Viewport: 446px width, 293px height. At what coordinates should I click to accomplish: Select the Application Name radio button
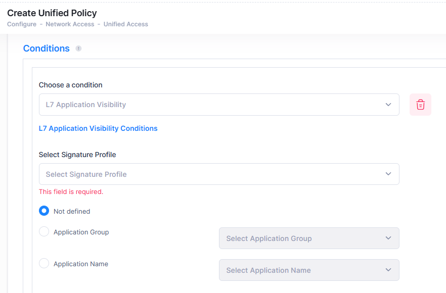click(x=44, y=264)
